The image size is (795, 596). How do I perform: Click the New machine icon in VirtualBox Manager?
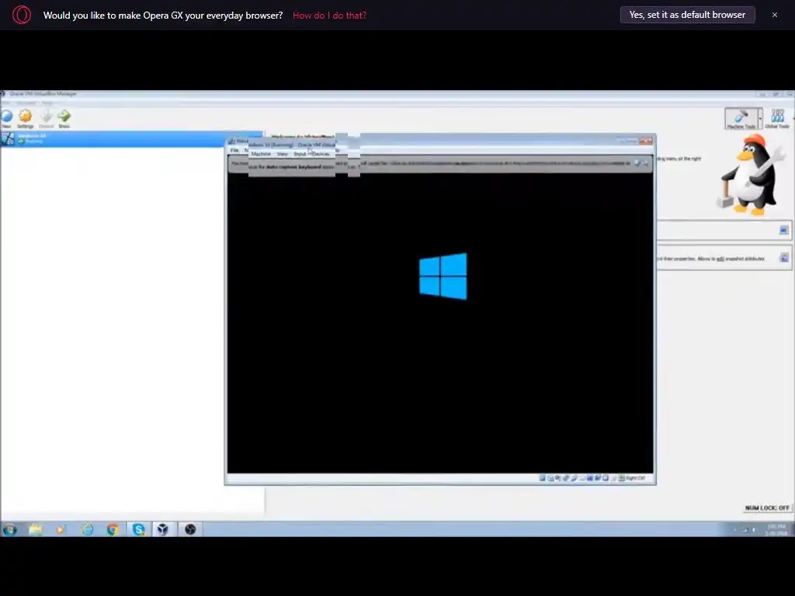click(x=6, y=118)
